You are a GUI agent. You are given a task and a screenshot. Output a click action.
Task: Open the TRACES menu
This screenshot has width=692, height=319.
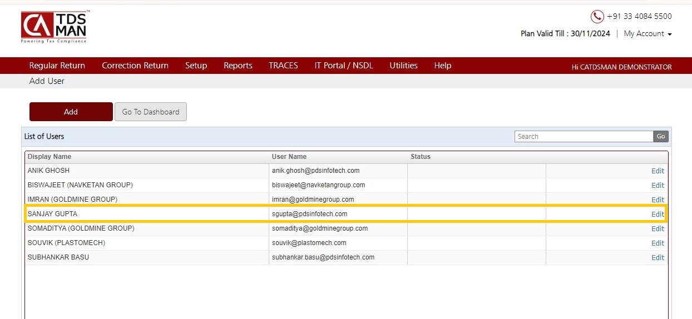[x=283, y=66]
